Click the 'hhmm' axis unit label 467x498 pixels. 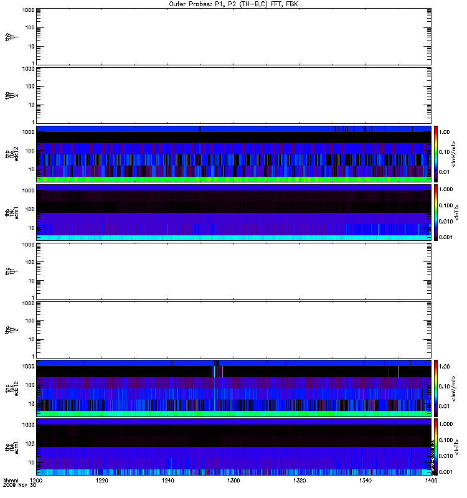pos(11,480)
